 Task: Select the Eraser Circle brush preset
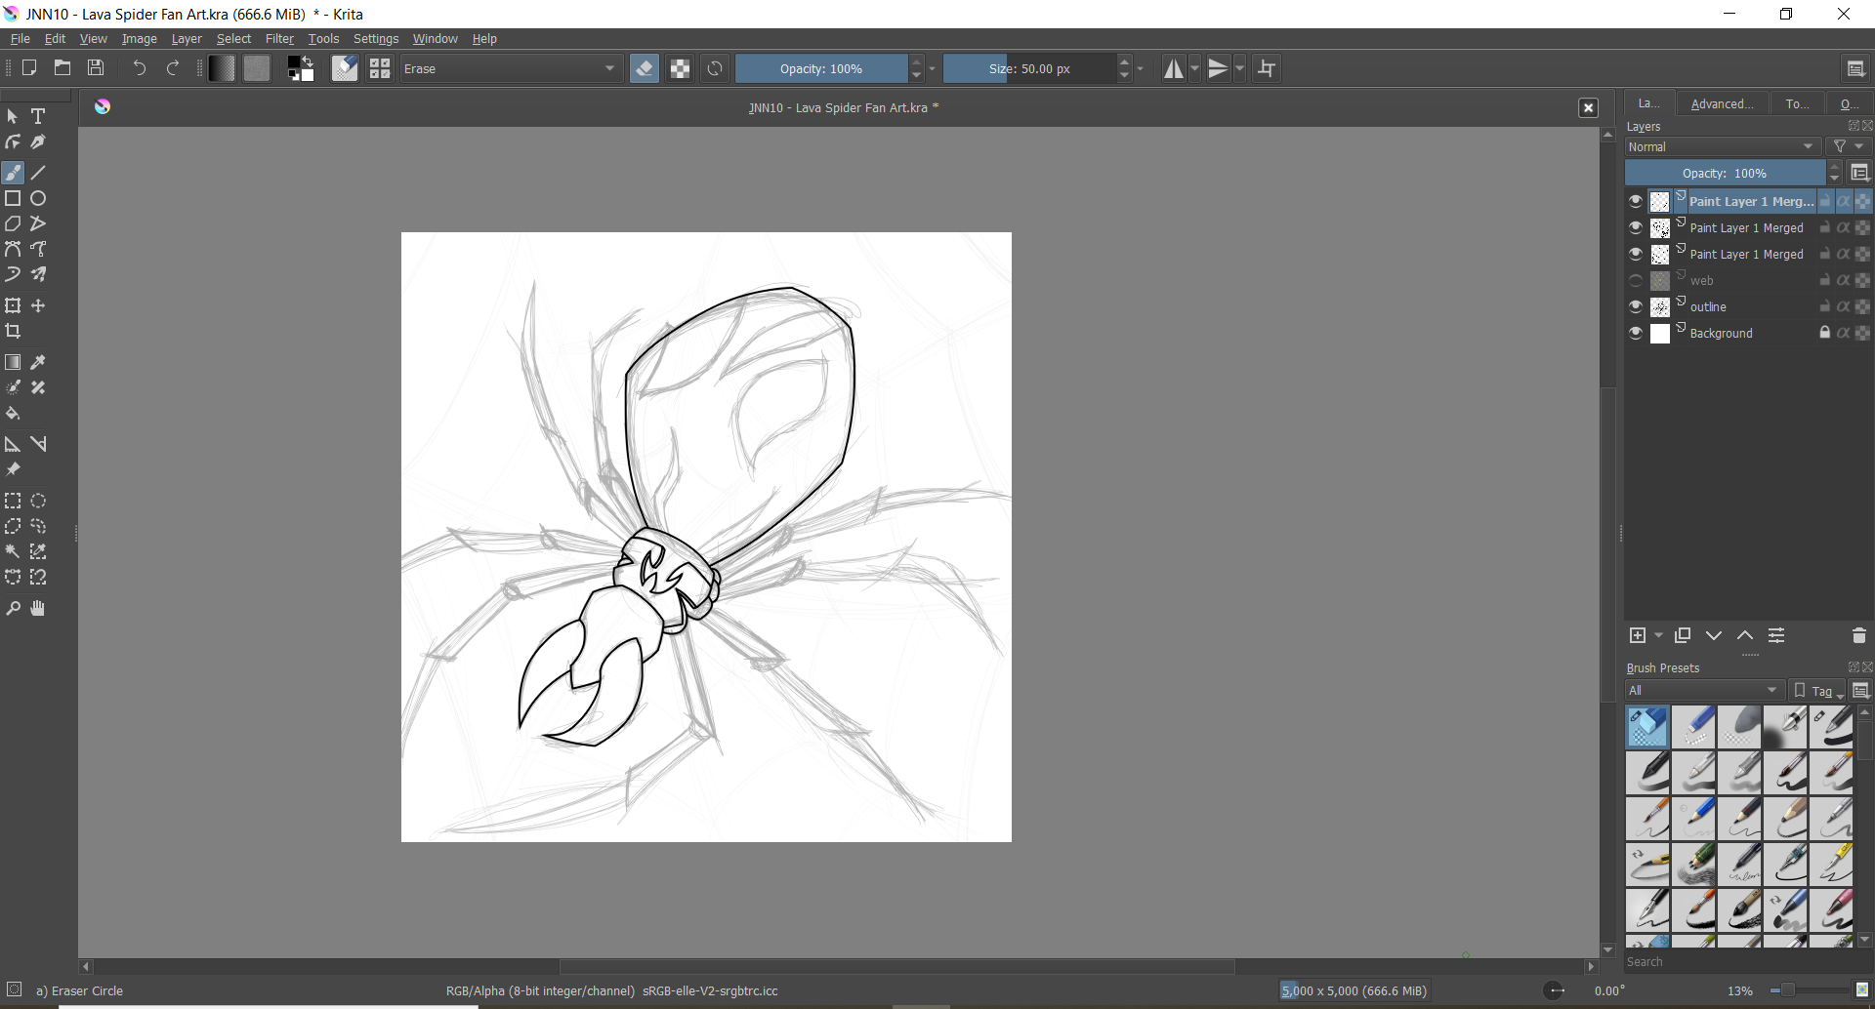1647,727
